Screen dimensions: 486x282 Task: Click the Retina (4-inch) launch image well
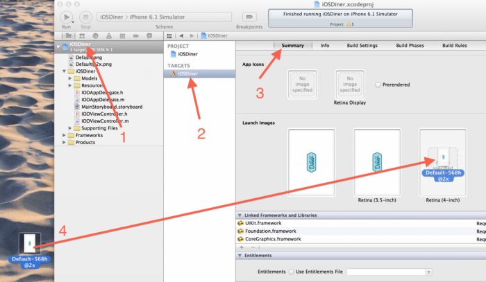(x=443, y=162)
